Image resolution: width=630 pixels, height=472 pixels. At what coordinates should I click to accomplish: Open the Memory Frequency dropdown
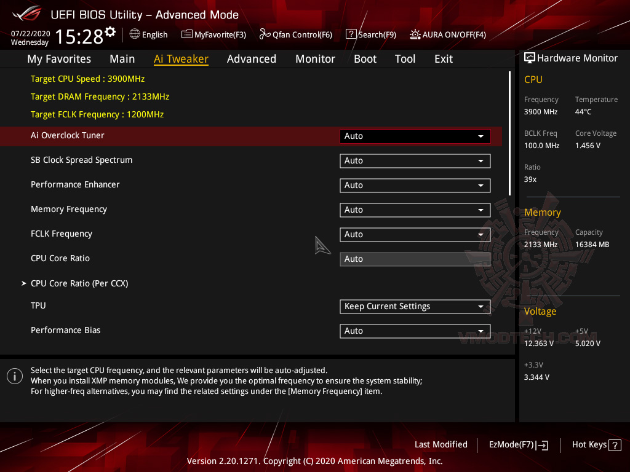click(x=415, y=210)
